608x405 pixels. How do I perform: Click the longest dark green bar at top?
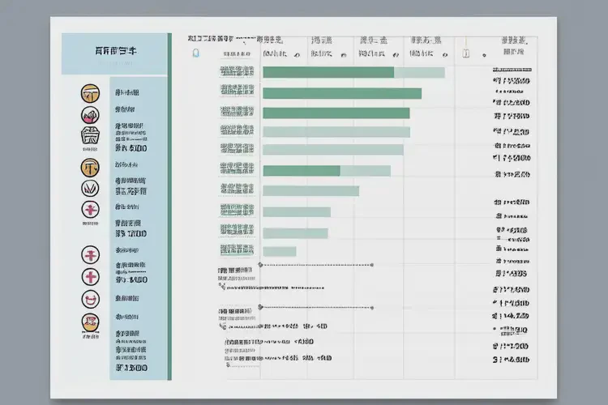tap(328, 73)
